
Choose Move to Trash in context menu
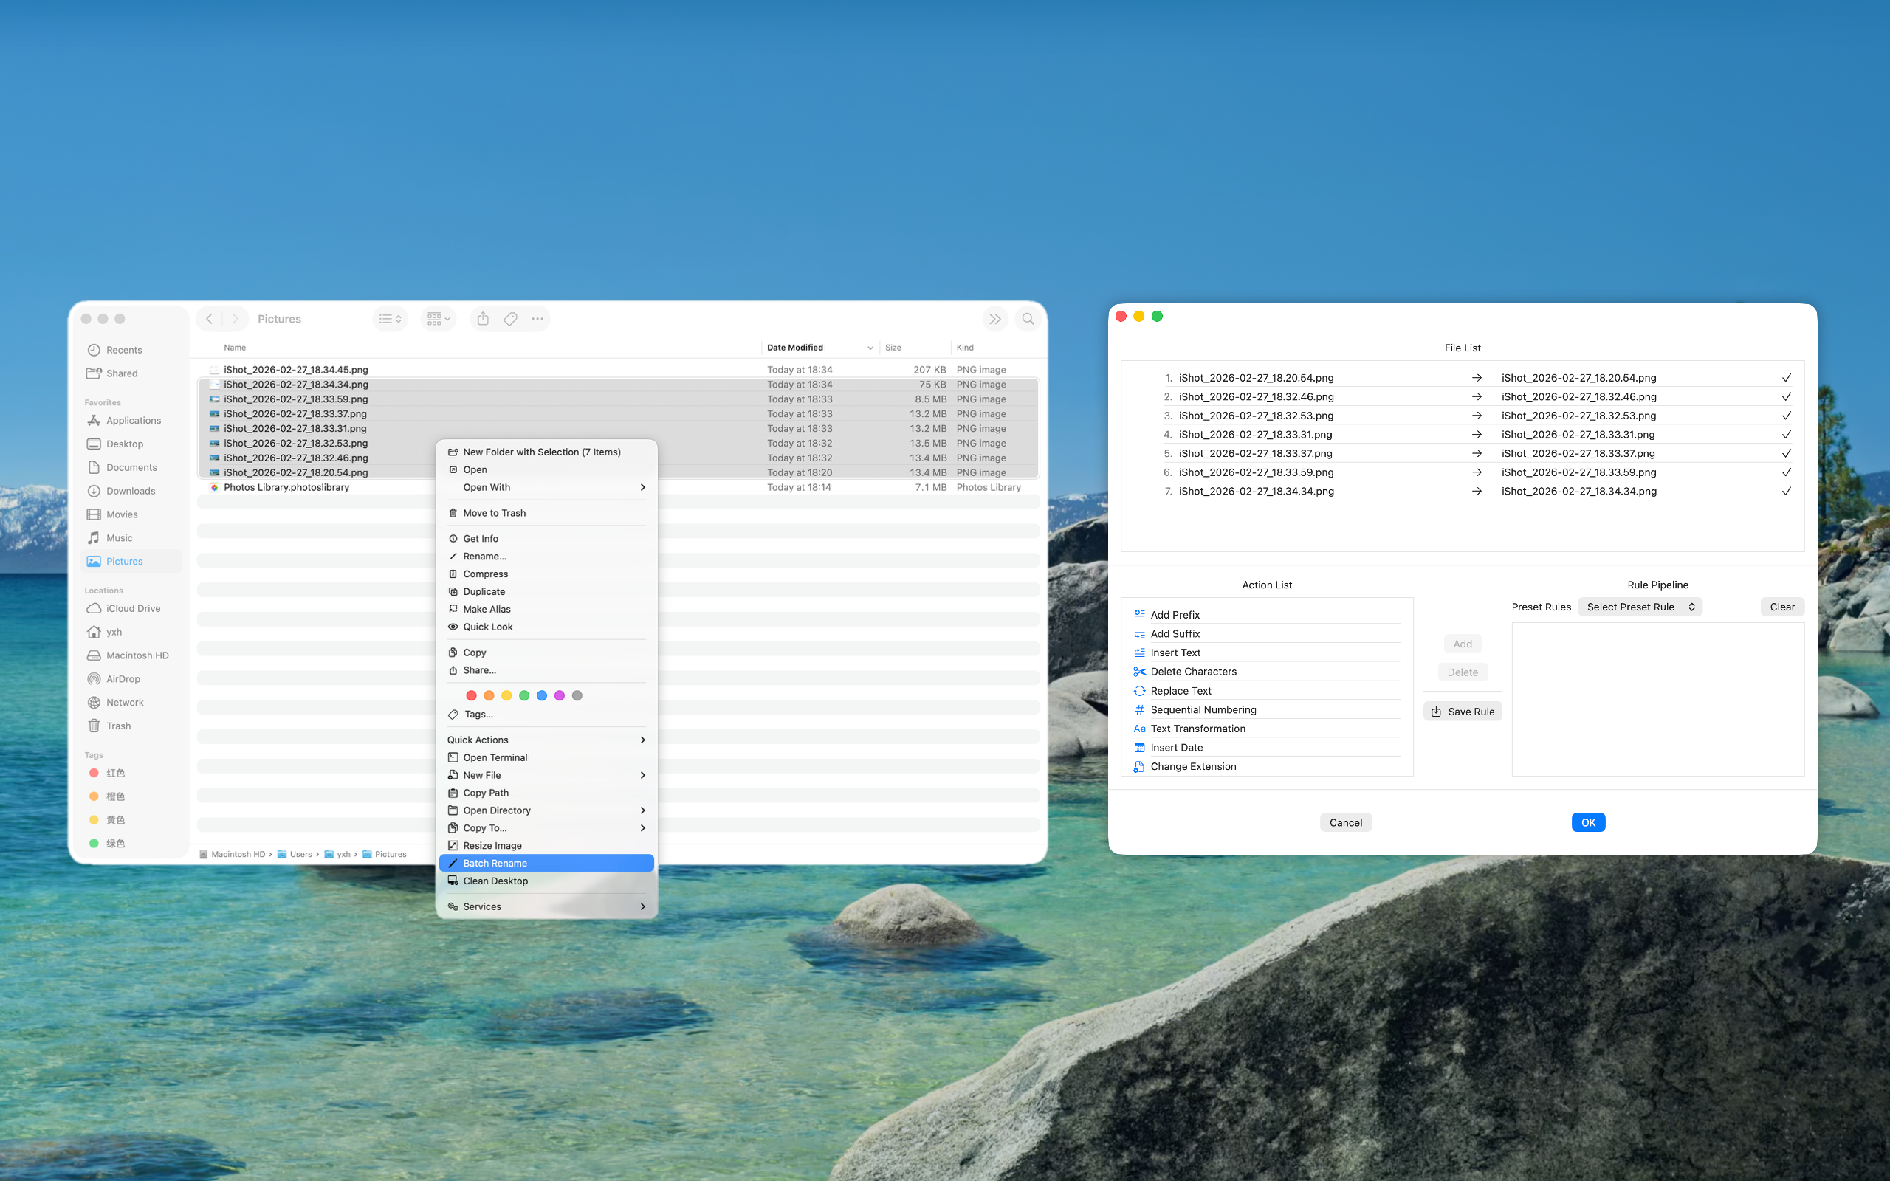(x=546, y=513)
